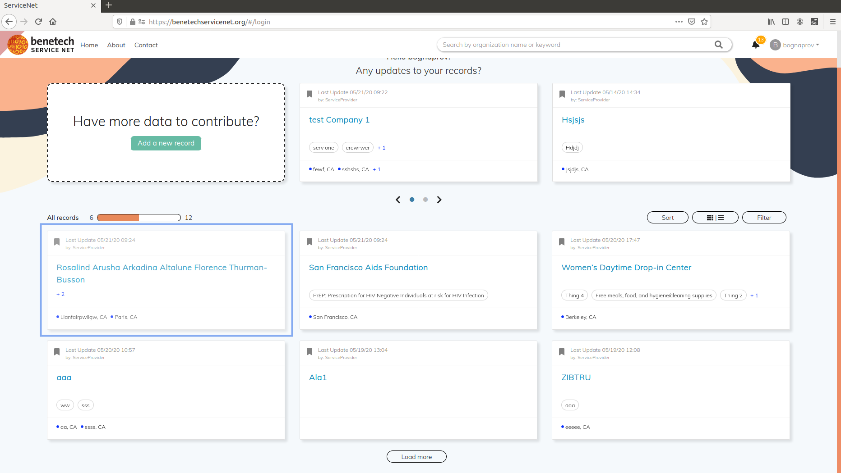Bookmark the San Francisco Aids Foundation record
The image size is (841, 473).
click(x=310, y=242)
